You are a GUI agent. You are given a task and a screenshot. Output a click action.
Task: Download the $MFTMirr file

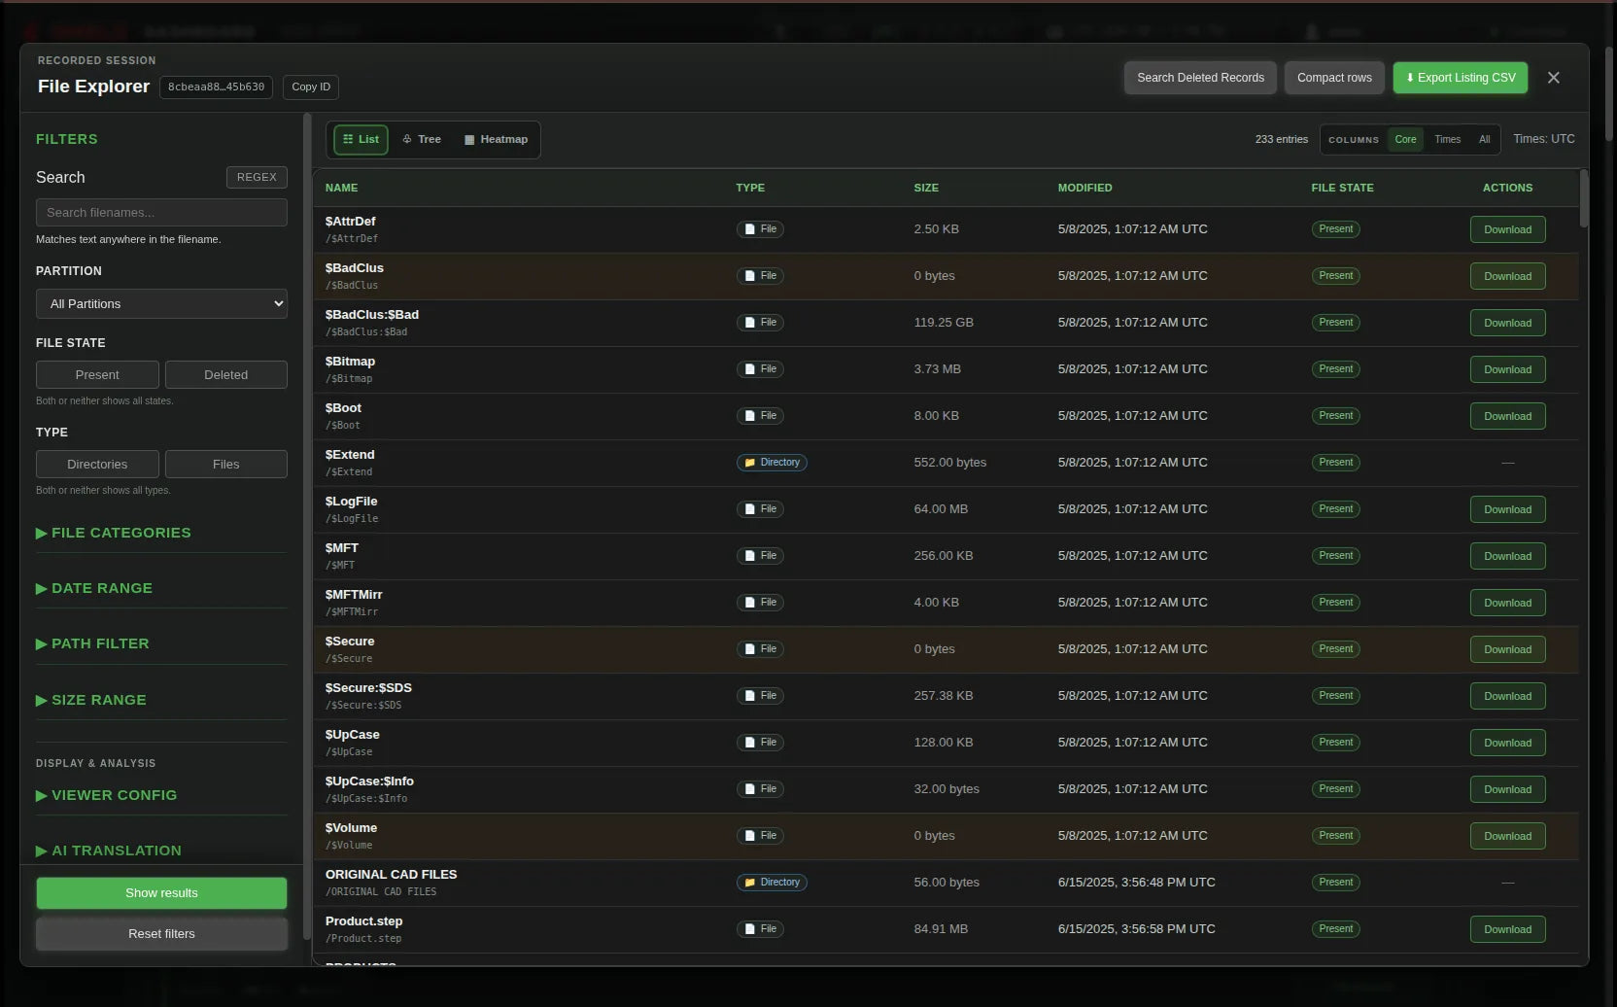coord(1507,604)
